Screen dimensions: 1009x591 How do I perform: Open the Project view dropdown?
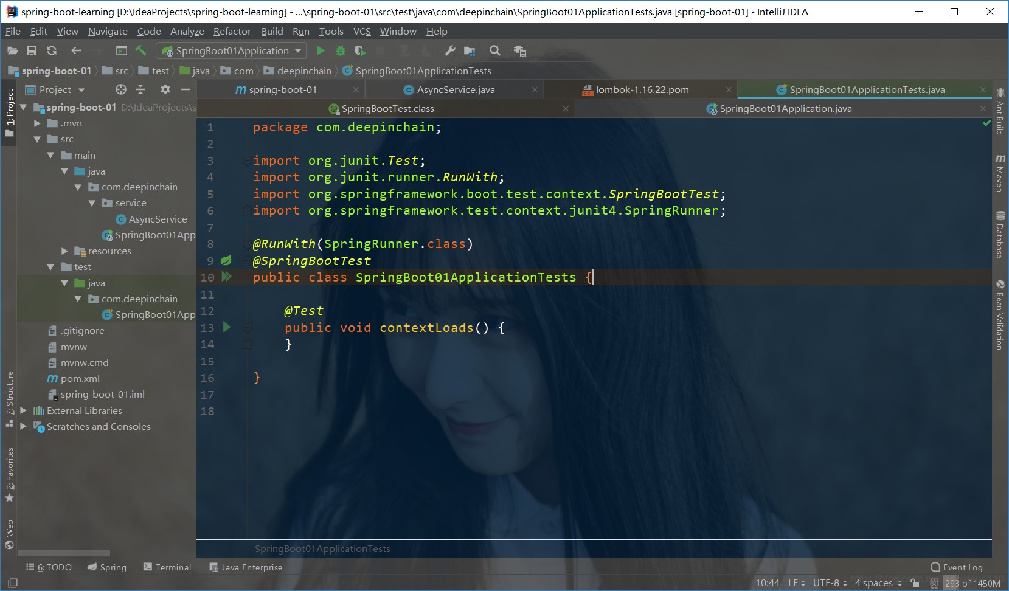(x=55, y=89)
